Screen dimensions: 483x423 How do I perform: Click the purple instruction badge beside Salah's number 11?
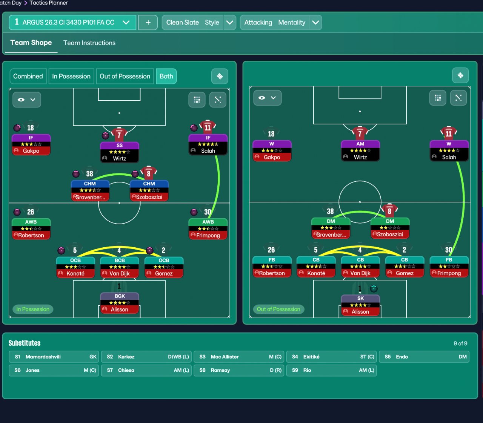click(x=194, y=128)
